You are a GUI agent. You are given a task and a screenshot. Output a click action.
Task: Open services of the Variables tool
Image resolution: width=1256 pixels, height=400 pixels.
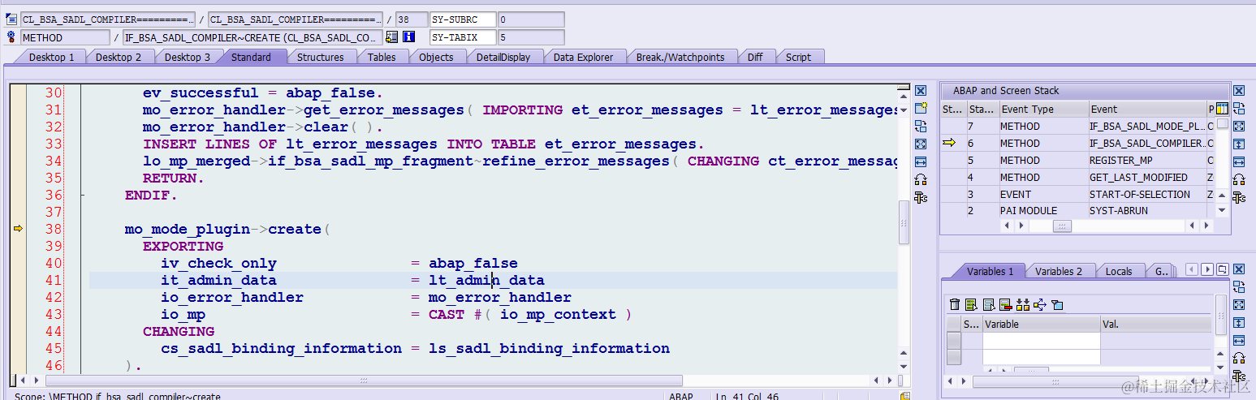pos(1239,359)
